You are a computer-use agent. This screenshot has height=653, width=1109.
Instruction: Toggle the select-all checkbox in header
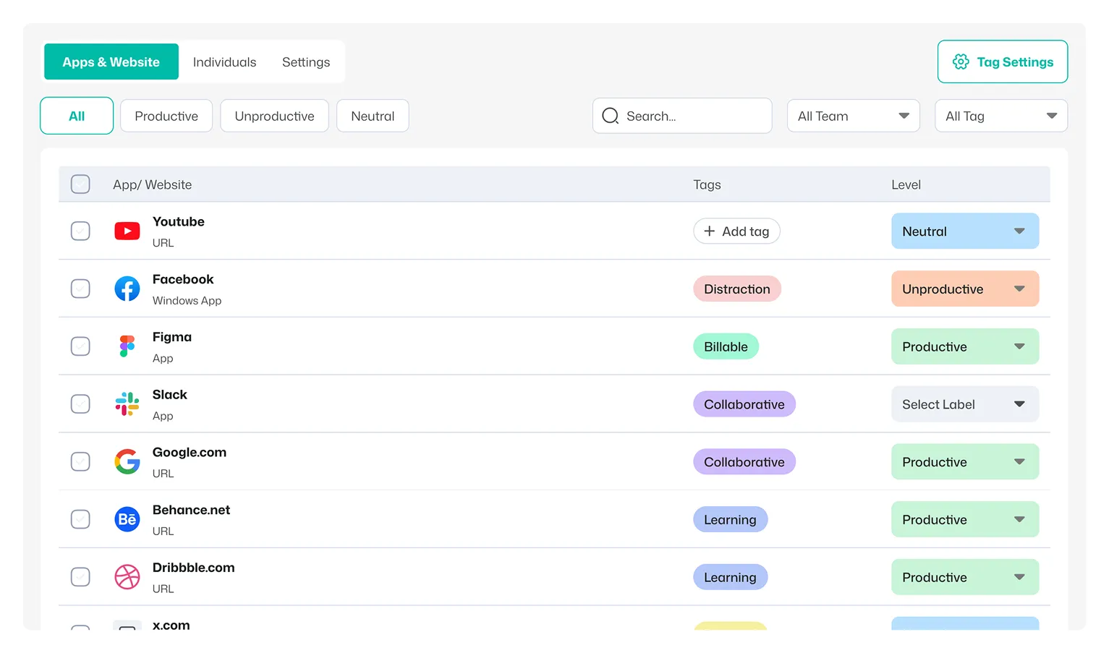80,184
